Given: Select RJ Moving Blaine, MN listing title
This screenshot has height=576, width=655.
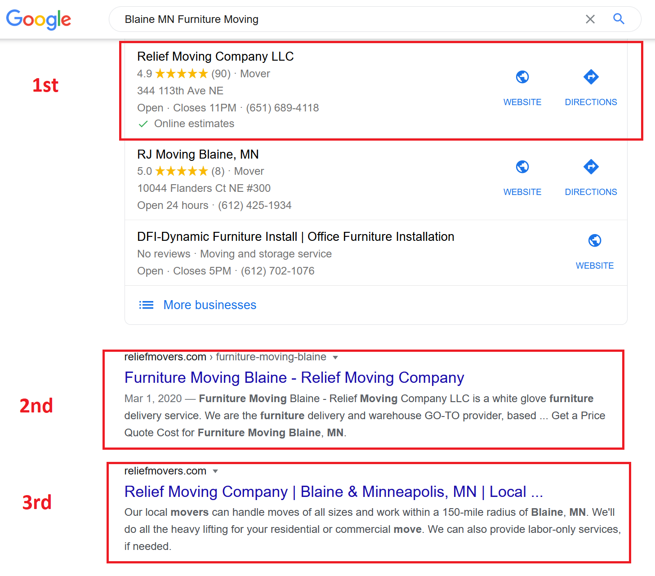Looking at the screenshot, I should tap(198, 155).
